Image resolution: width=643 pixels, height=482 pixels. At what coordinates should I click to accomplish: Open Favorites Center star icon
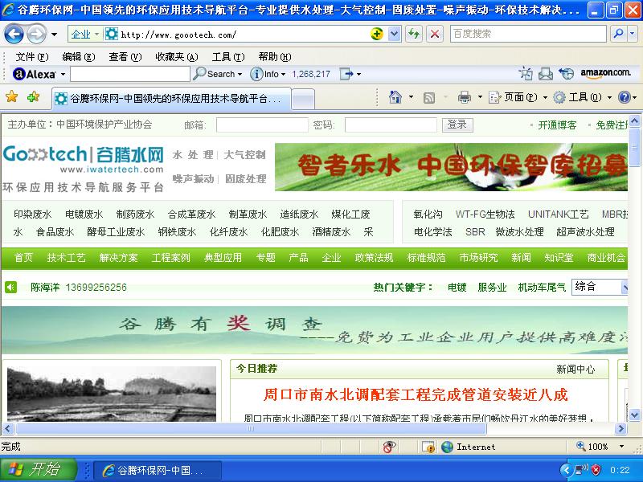coord(12,97)
